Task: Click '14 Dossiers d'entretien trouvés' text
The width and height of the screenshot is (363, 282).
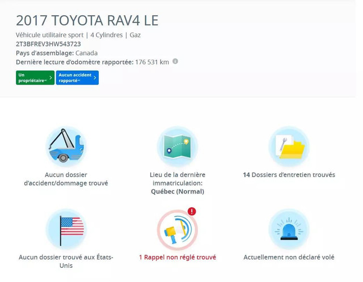Action: point(289,175)
